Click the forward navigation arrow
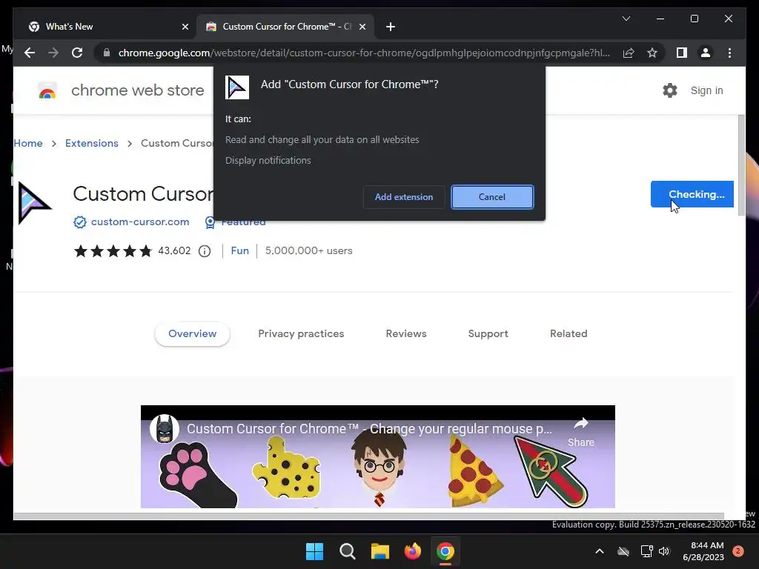759x569 pixels. click(53, 53)
